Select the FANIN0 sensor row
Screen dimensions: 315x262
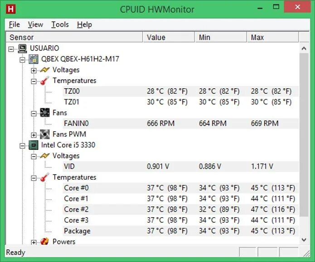click(180, 124)
